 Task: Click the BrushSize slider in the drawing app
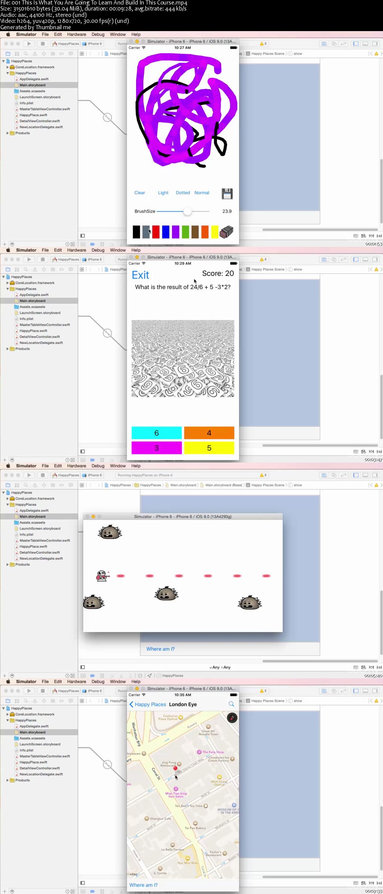(183, 211)
